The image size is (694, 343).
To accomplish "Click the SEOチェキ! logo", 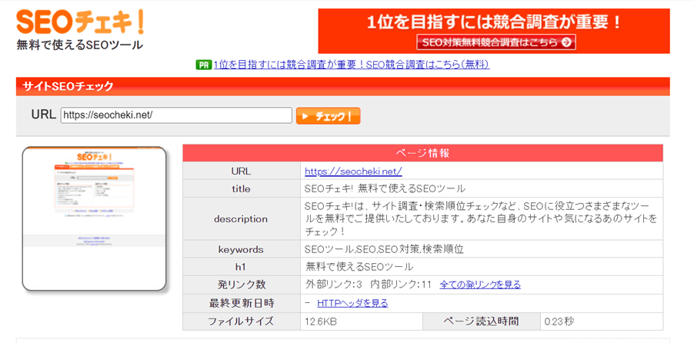I will [x=80, y=22].
